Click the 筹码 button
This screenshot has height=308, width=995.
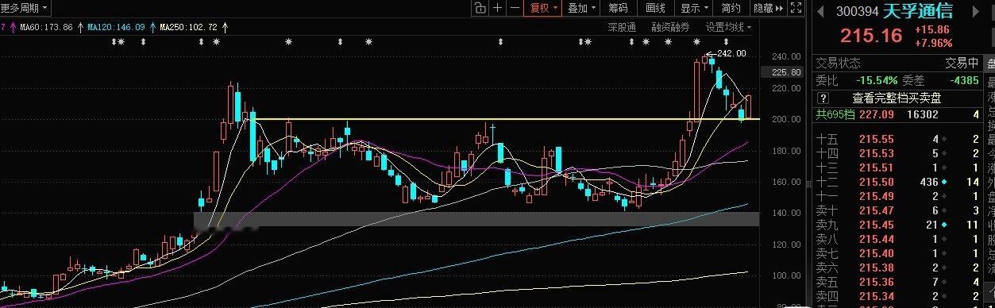tap(619, 8)
